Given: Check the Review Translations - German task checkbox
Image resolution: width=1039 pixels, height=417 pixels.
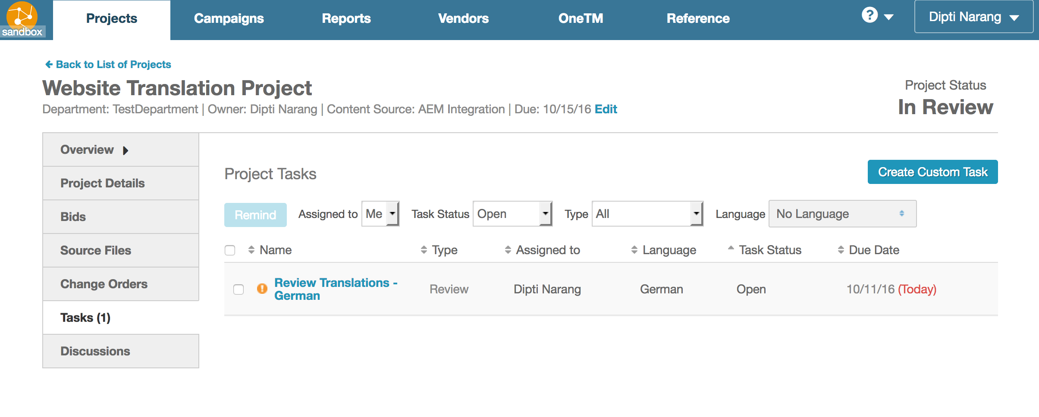Looking at the screenshot, I should 239,289.
